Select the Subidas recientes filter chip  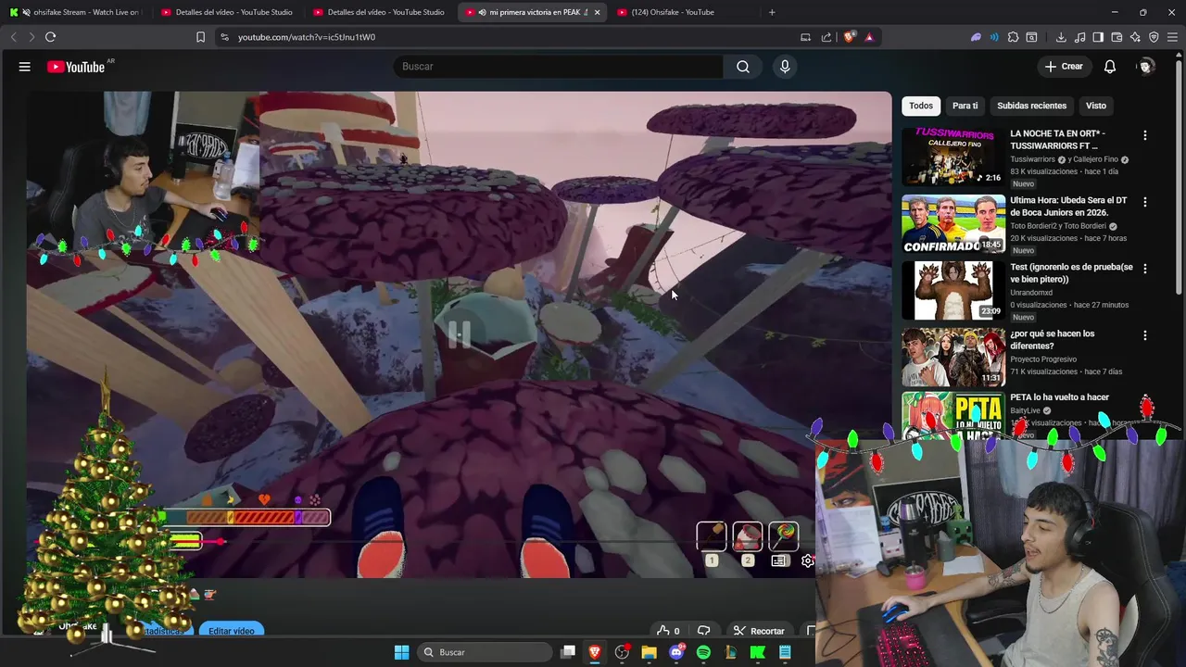(1031, 106)
